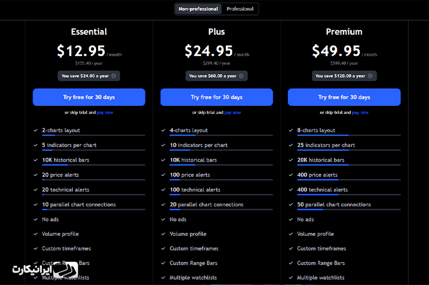Click checkmark beside Premium Custom Range Bars
This screenshot has width=429, height=285.
pyautogui.click(x=291, y=263)
